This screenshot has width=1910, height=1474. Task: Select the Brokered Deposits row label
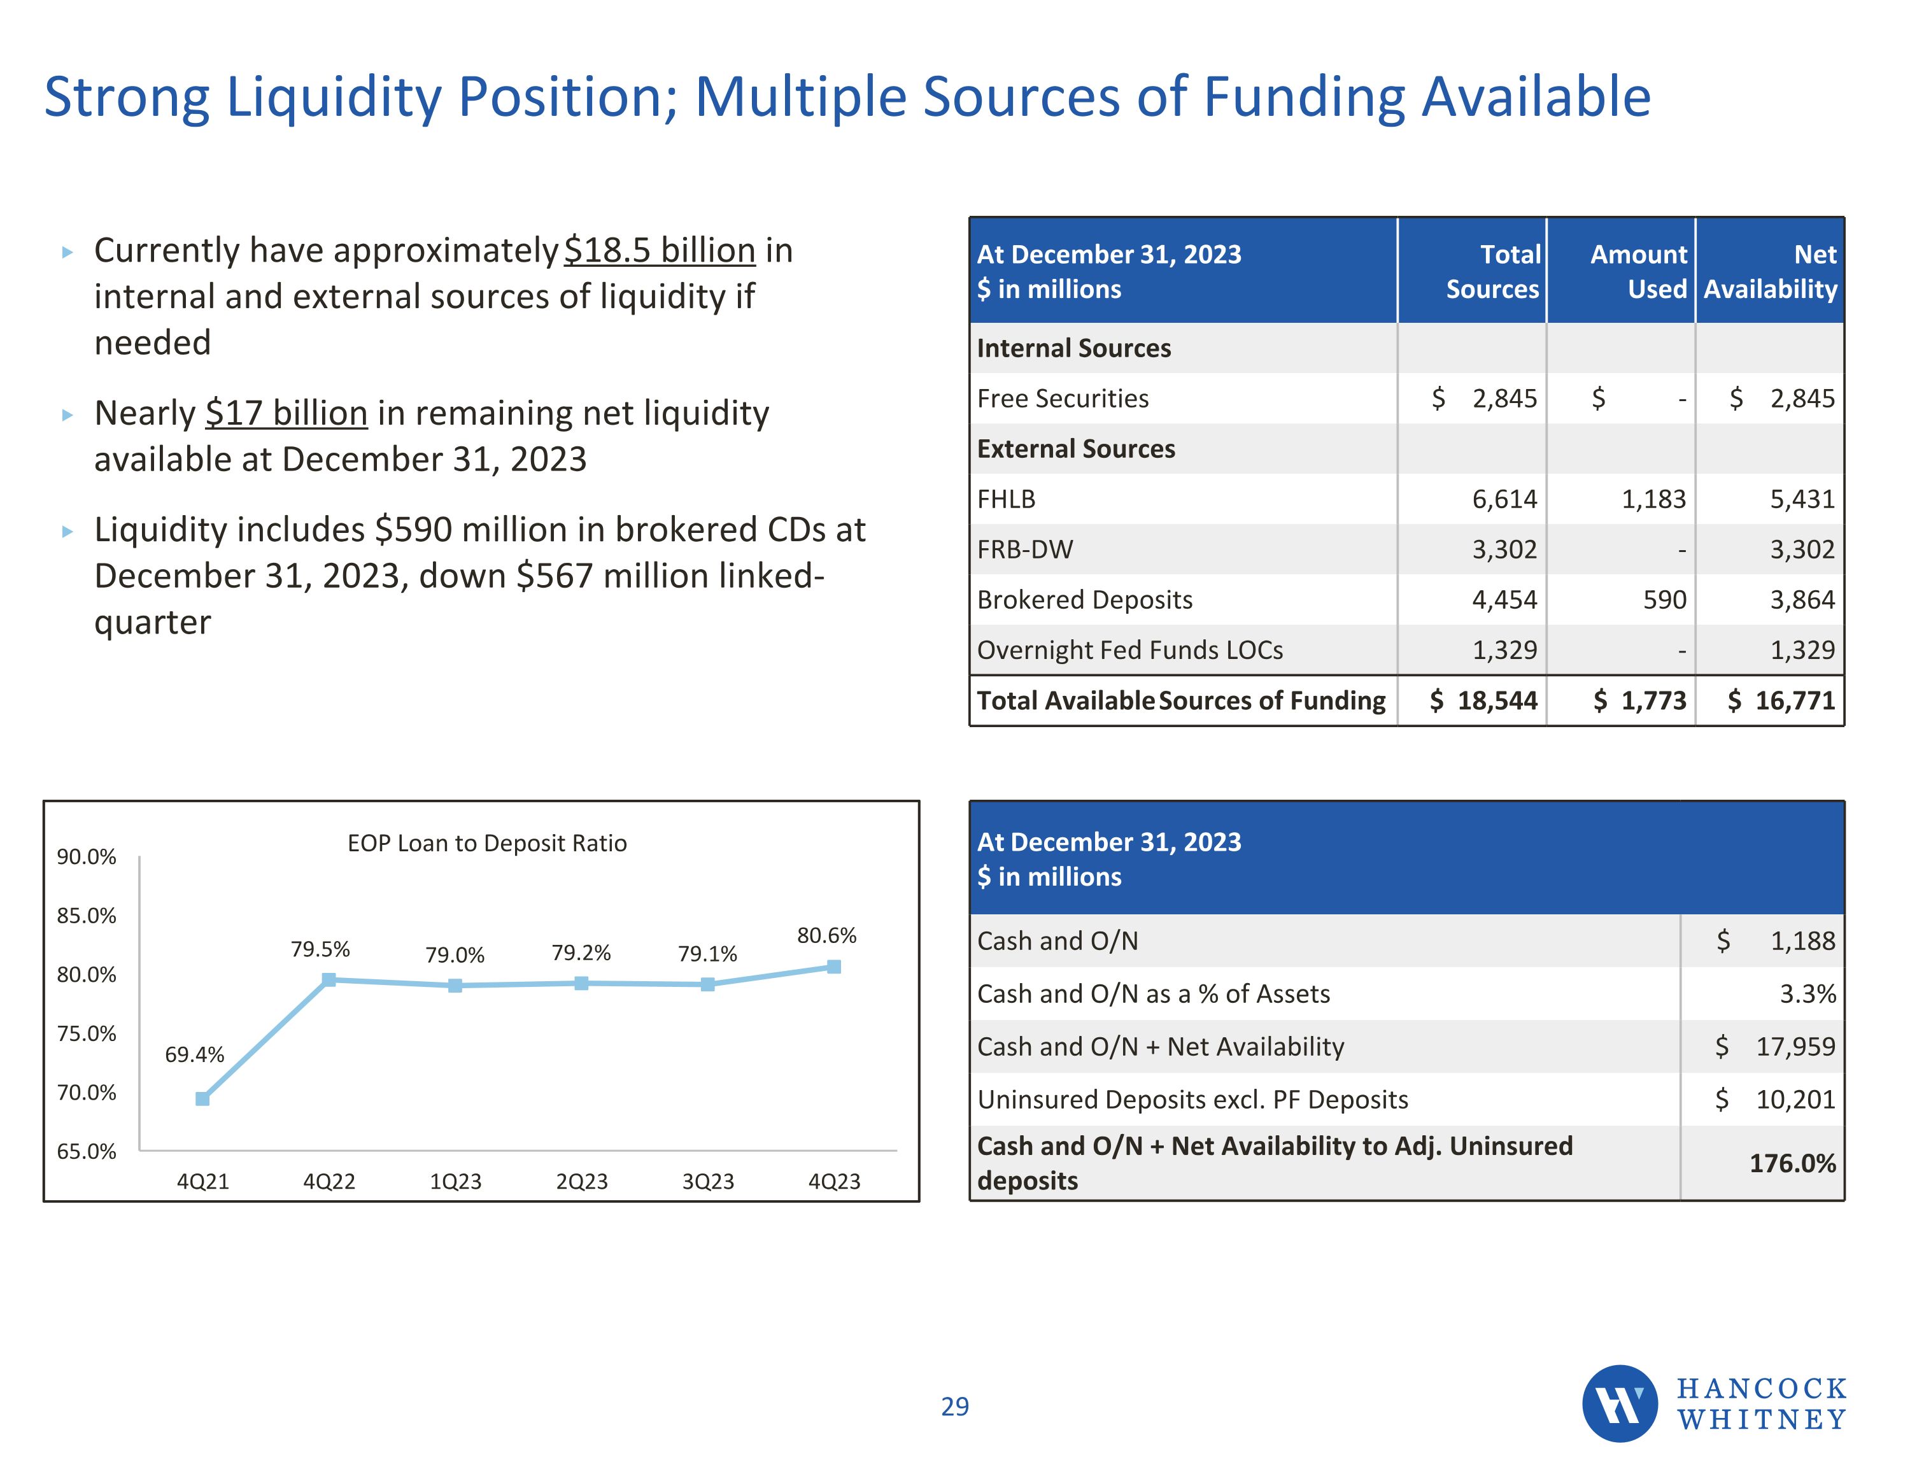[x=1084, y=600]
